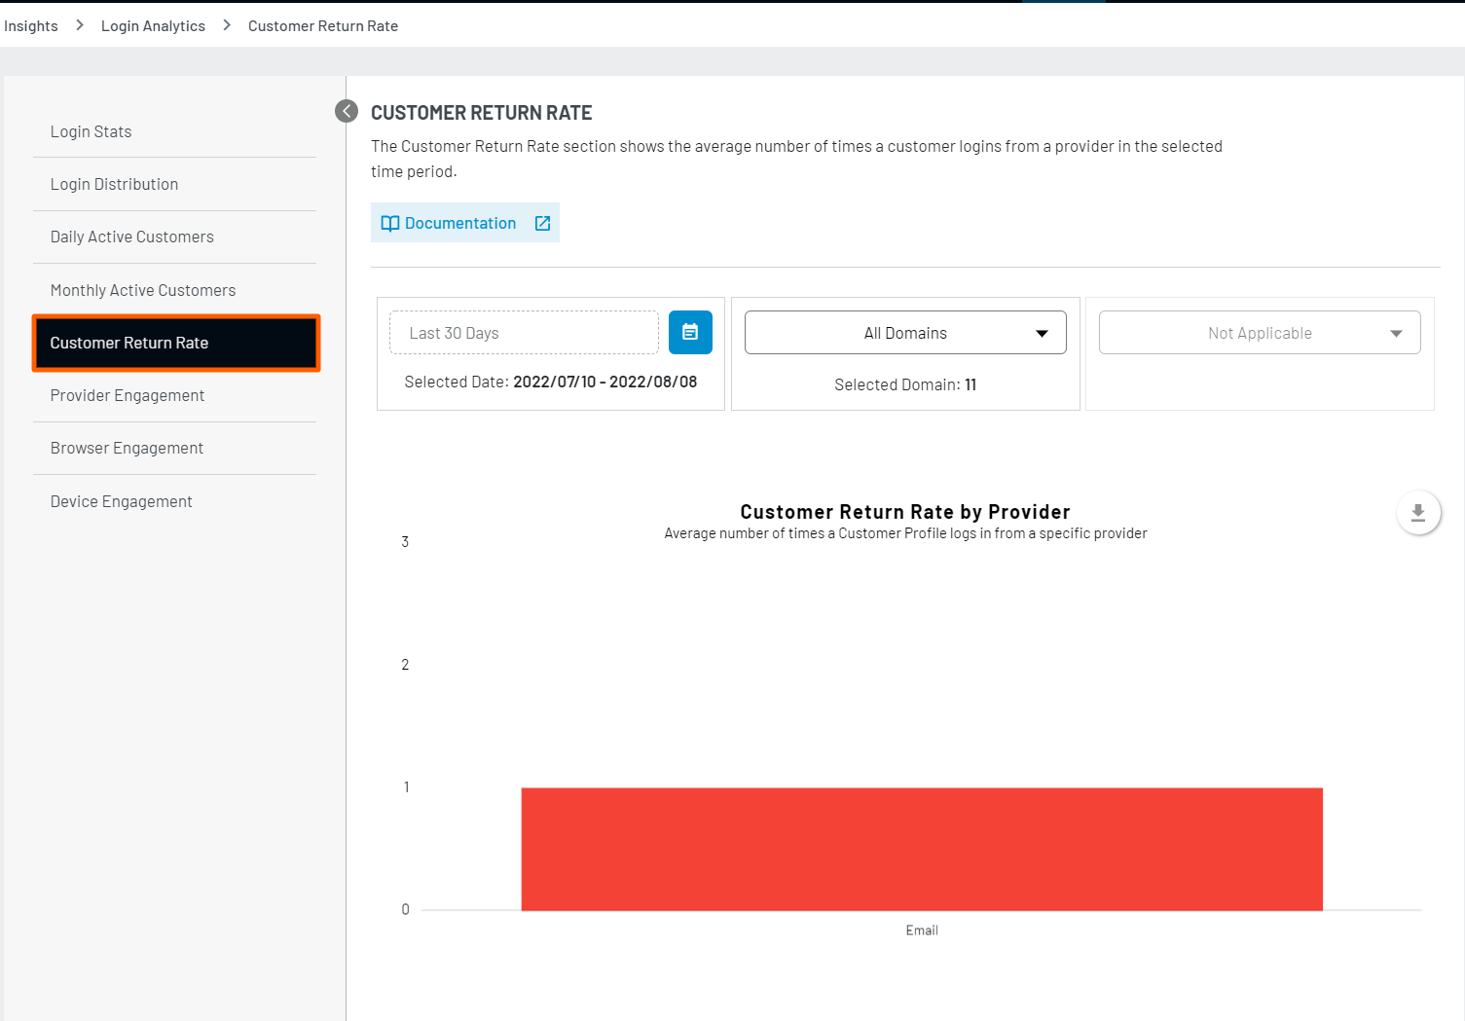1465x1021 pixels.
Task: Open the All Domains dropdown
Action: pyautogui.click(x=904, y=332)
